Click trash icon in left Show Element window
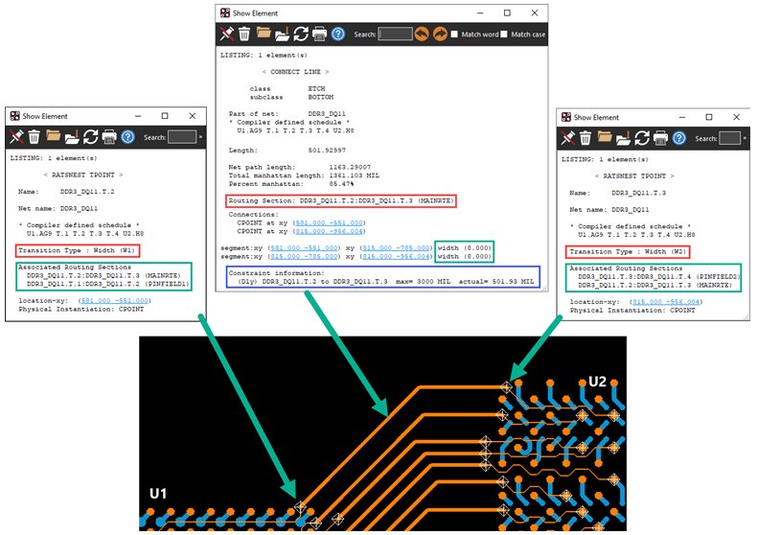 [34, 137]
